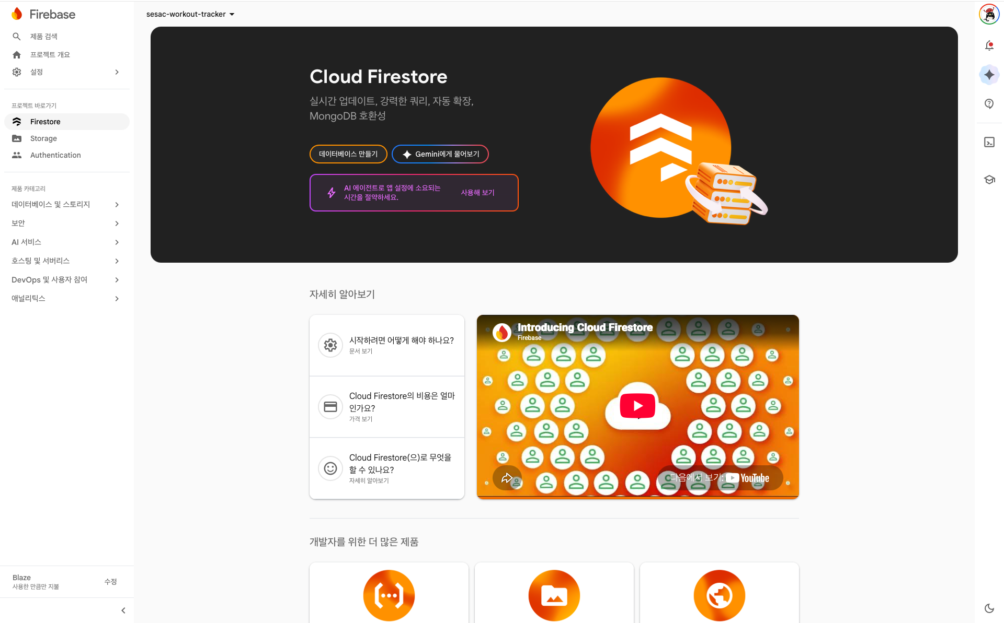Click the Firebase flame logo
1004x623 pixels.
tap(17, 14)
